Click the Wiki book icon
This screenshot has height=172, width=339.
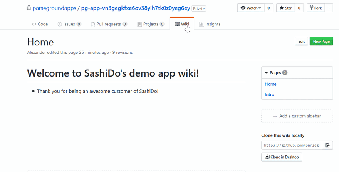tap(177, 24)
